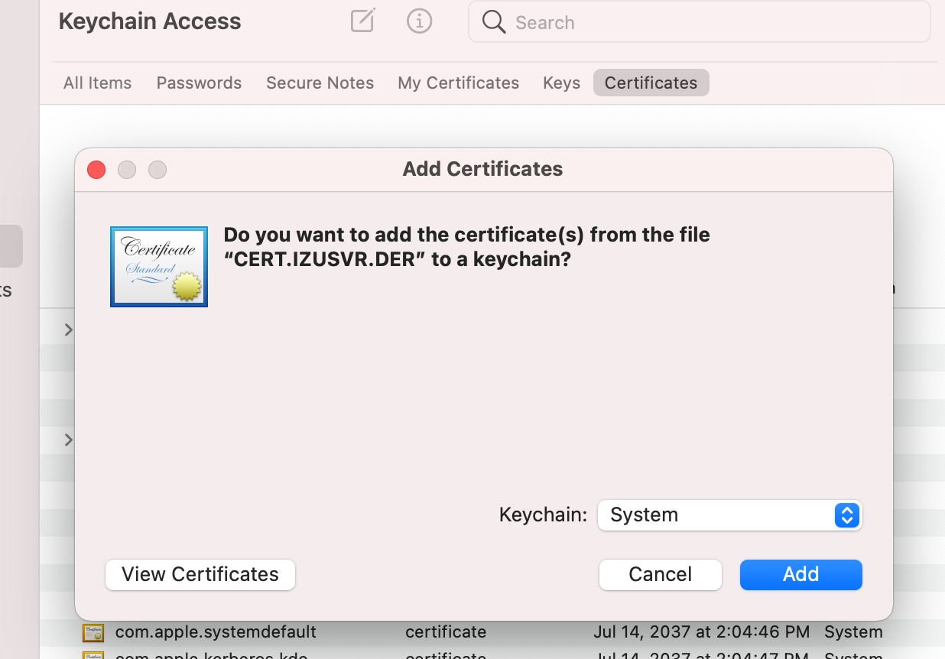Select the Certificates tab

[x=651, y=83]
